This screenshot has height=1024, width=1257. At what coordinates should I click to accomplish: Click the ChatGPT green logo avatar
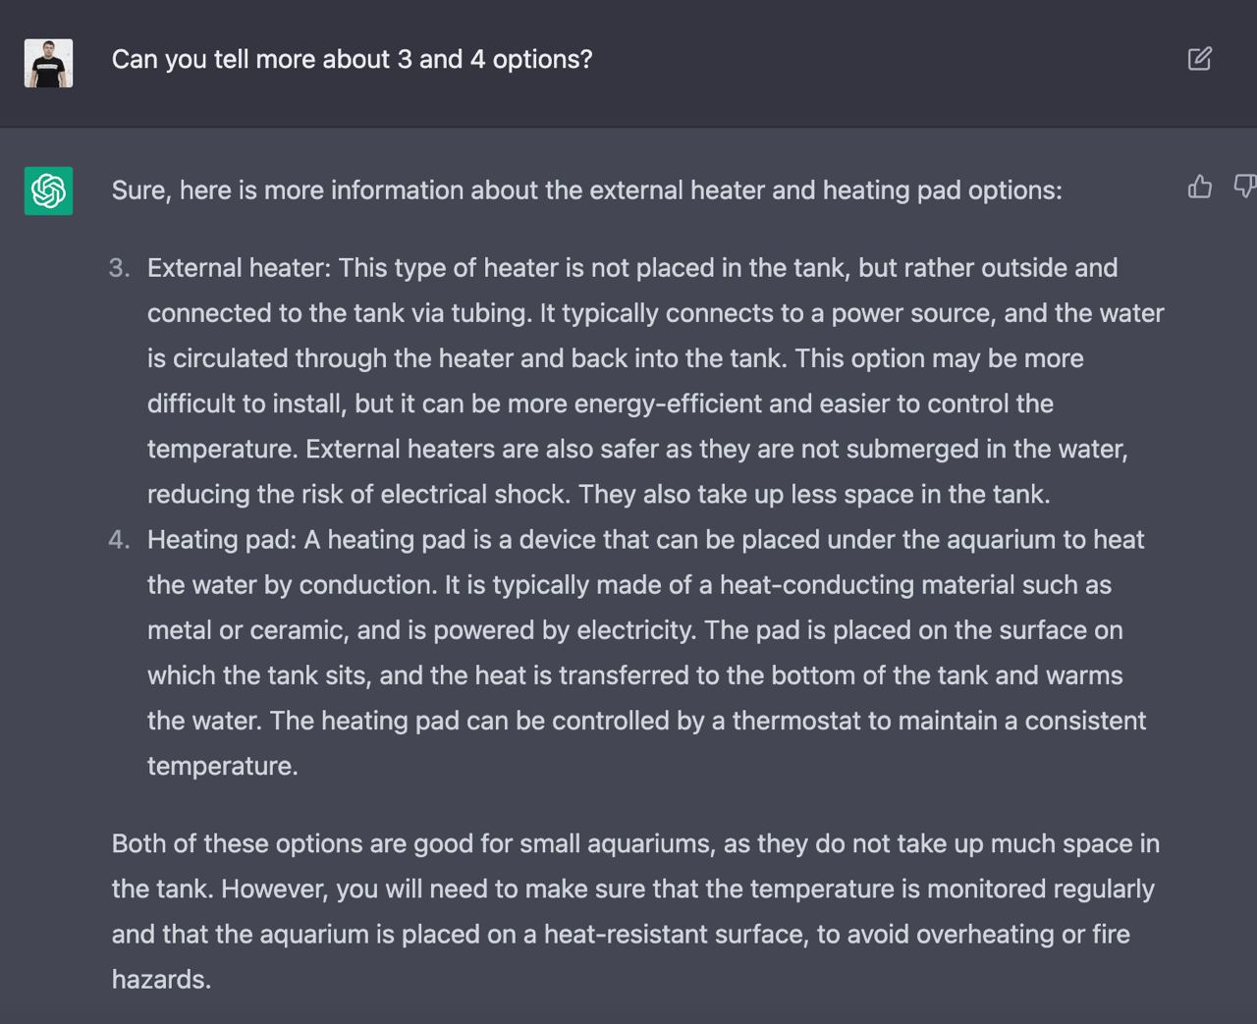pos(48,190)
